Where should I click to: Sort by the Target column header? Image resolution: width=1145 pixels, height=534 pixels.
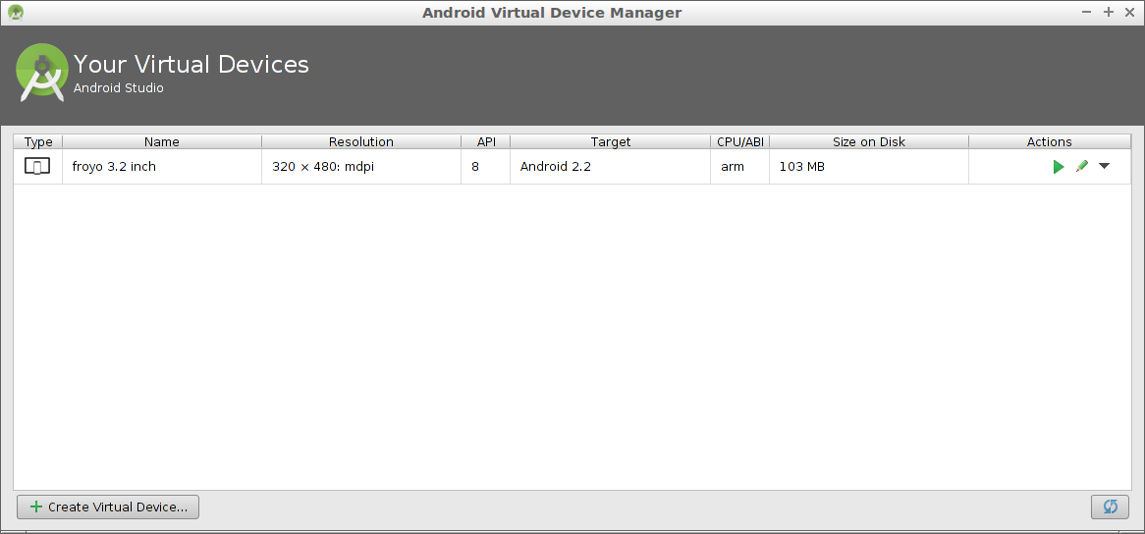pos(611,141)
